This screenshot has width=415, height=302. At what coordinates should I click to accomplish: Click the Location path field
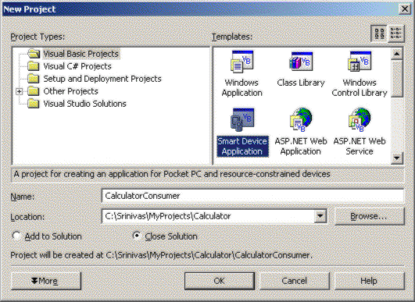(208, 216)
